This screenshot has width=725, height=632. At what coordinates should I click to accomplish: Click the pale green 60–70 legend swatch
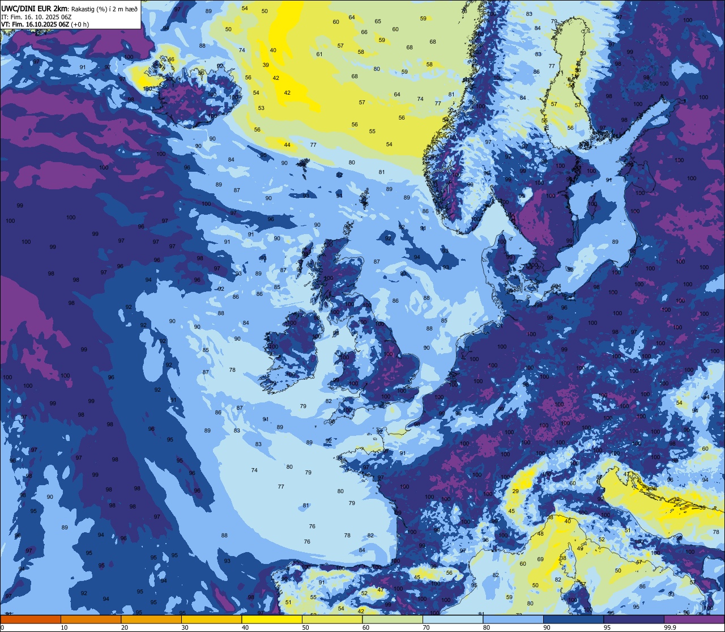tap(393, 619)
